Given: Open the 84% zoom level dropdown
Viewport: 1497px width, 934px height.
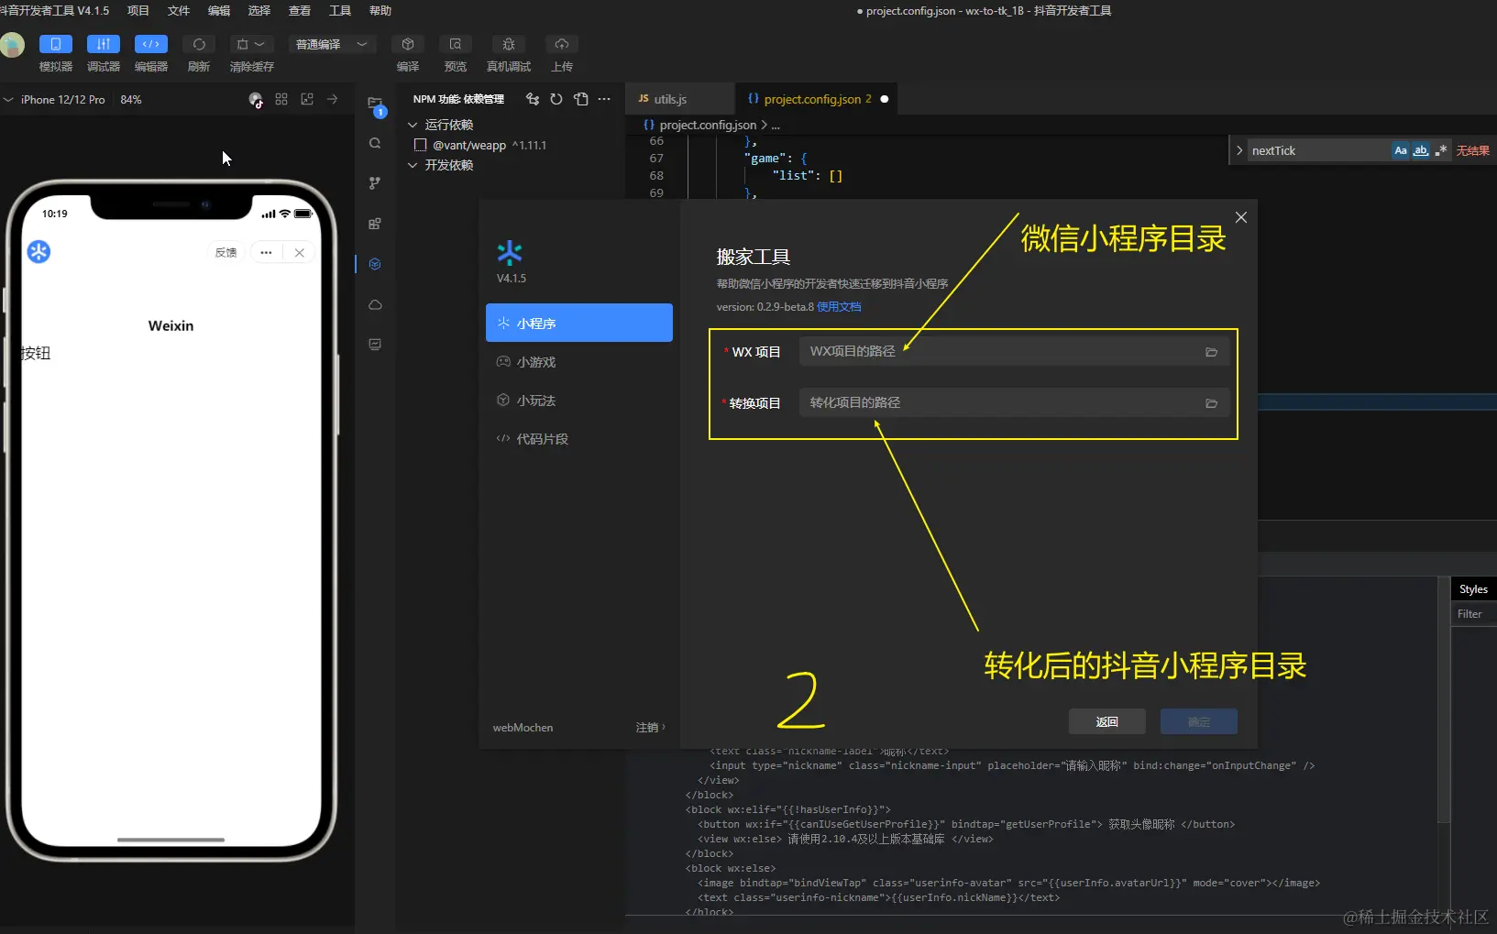Looking at the screenshot, I should pyautogui.click(x=131, y=99).
